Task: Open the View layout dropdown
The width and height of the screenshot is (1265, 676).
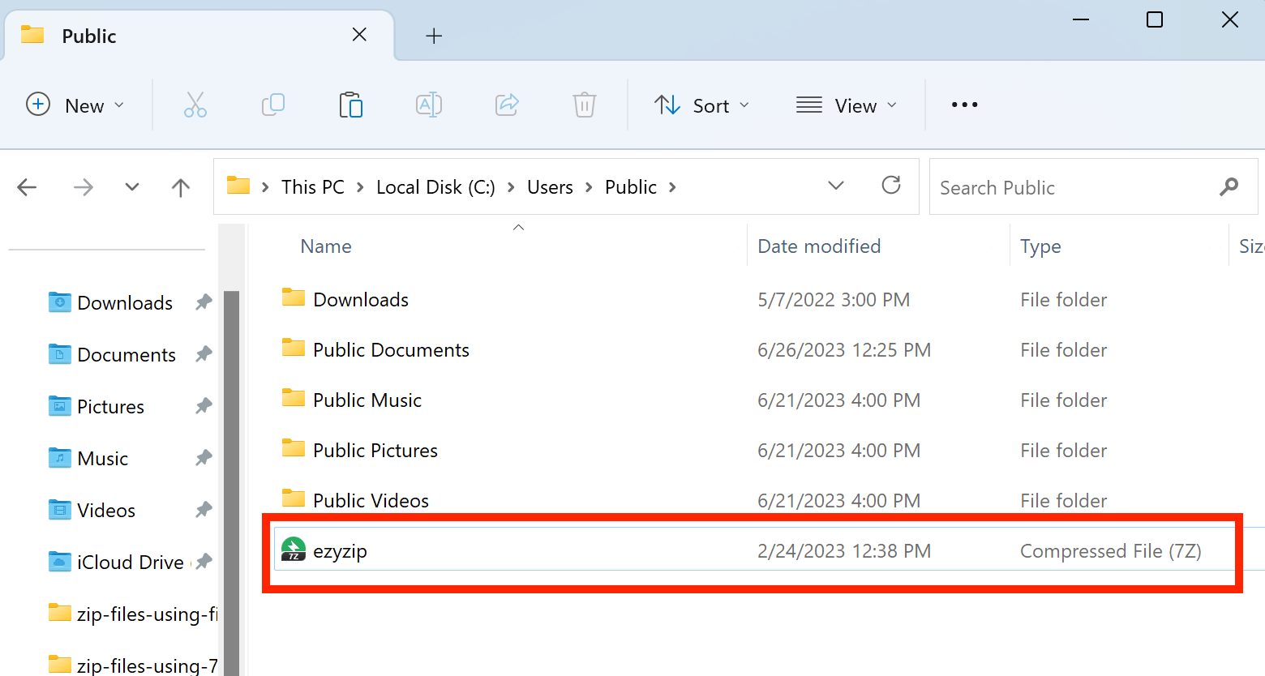Action: (x=846, y=105)
